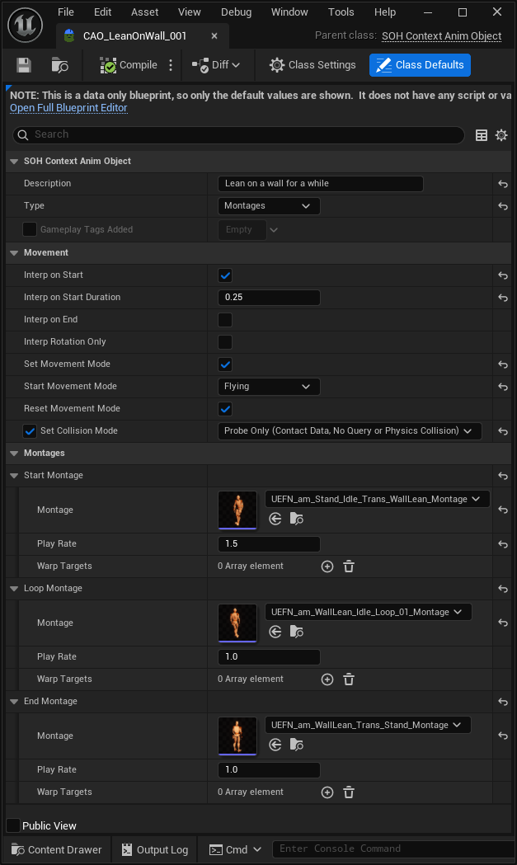
Task: Open the Set Collision Mode dropdown
Action: (x=350, y=431)
